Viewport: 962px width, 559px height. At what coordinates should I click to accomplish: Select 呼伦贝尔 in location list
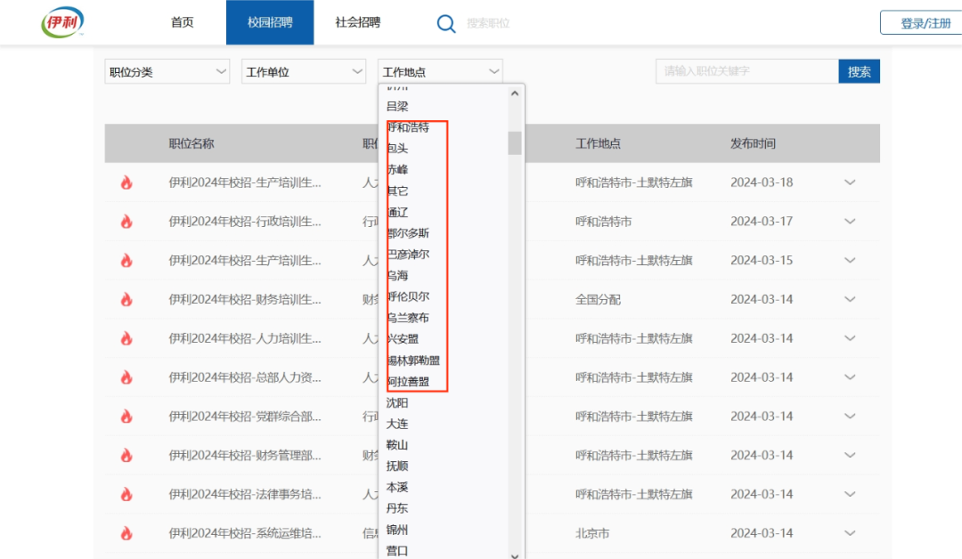coord(408,296)
